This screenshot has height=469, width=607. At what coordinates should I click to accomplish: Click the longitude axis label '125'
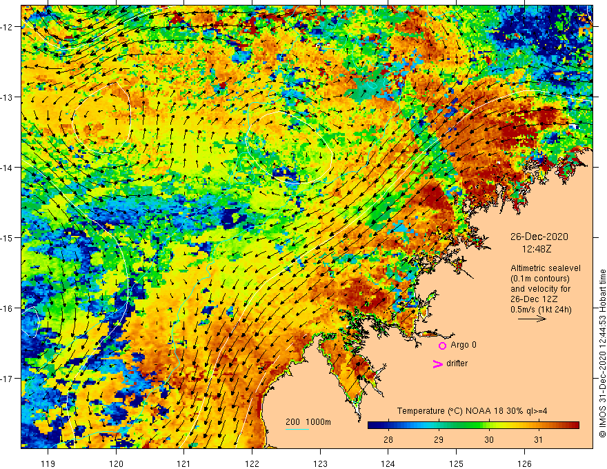(457, 463)
